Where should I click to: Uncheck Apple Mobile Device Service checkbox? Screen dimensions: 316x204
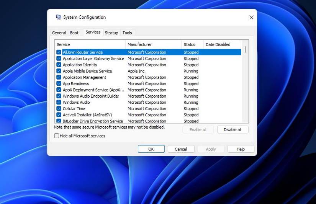[x=59, y=71]
